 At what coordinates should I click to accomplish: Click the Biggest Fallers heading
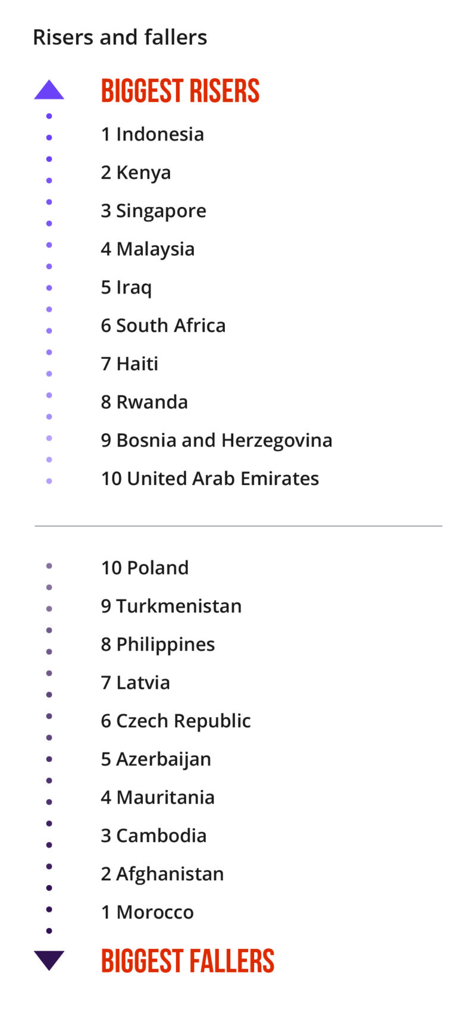(x=187, y=961)
